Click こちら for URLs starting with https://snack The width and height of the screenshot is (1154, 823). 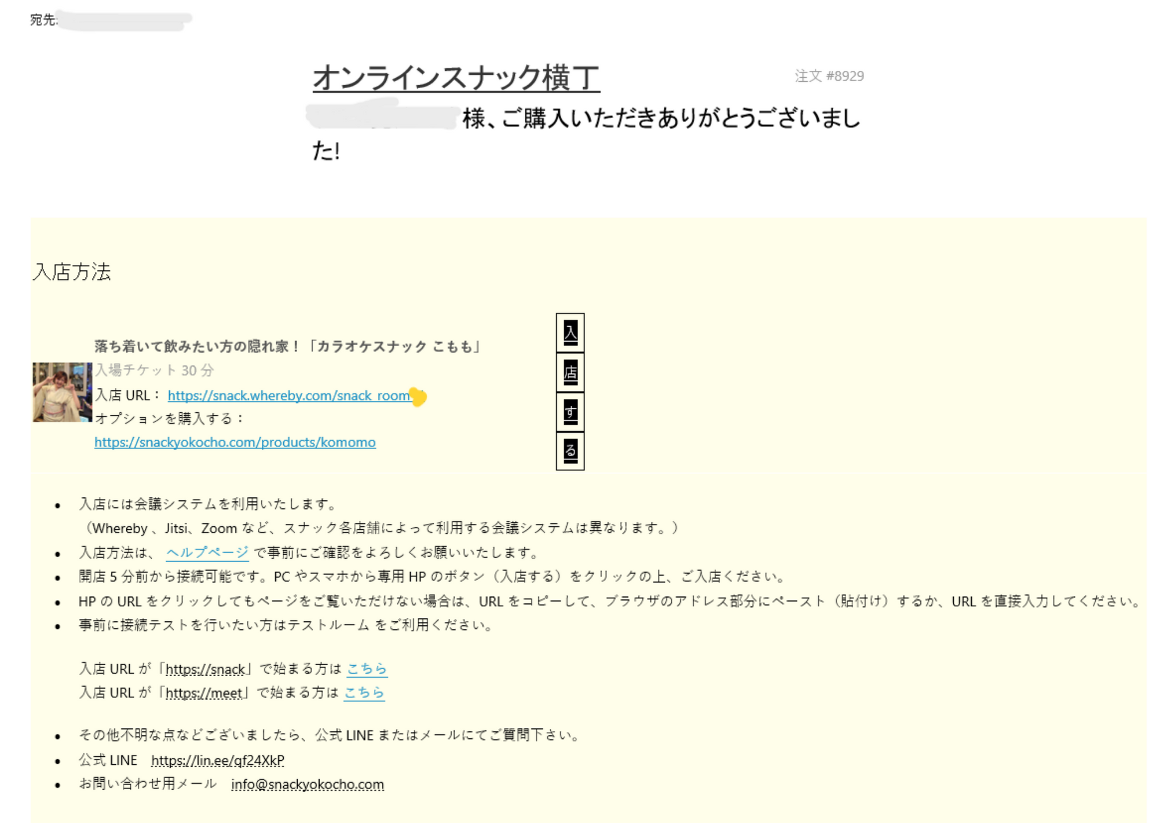pyautogui.click(x=366, y=669)
